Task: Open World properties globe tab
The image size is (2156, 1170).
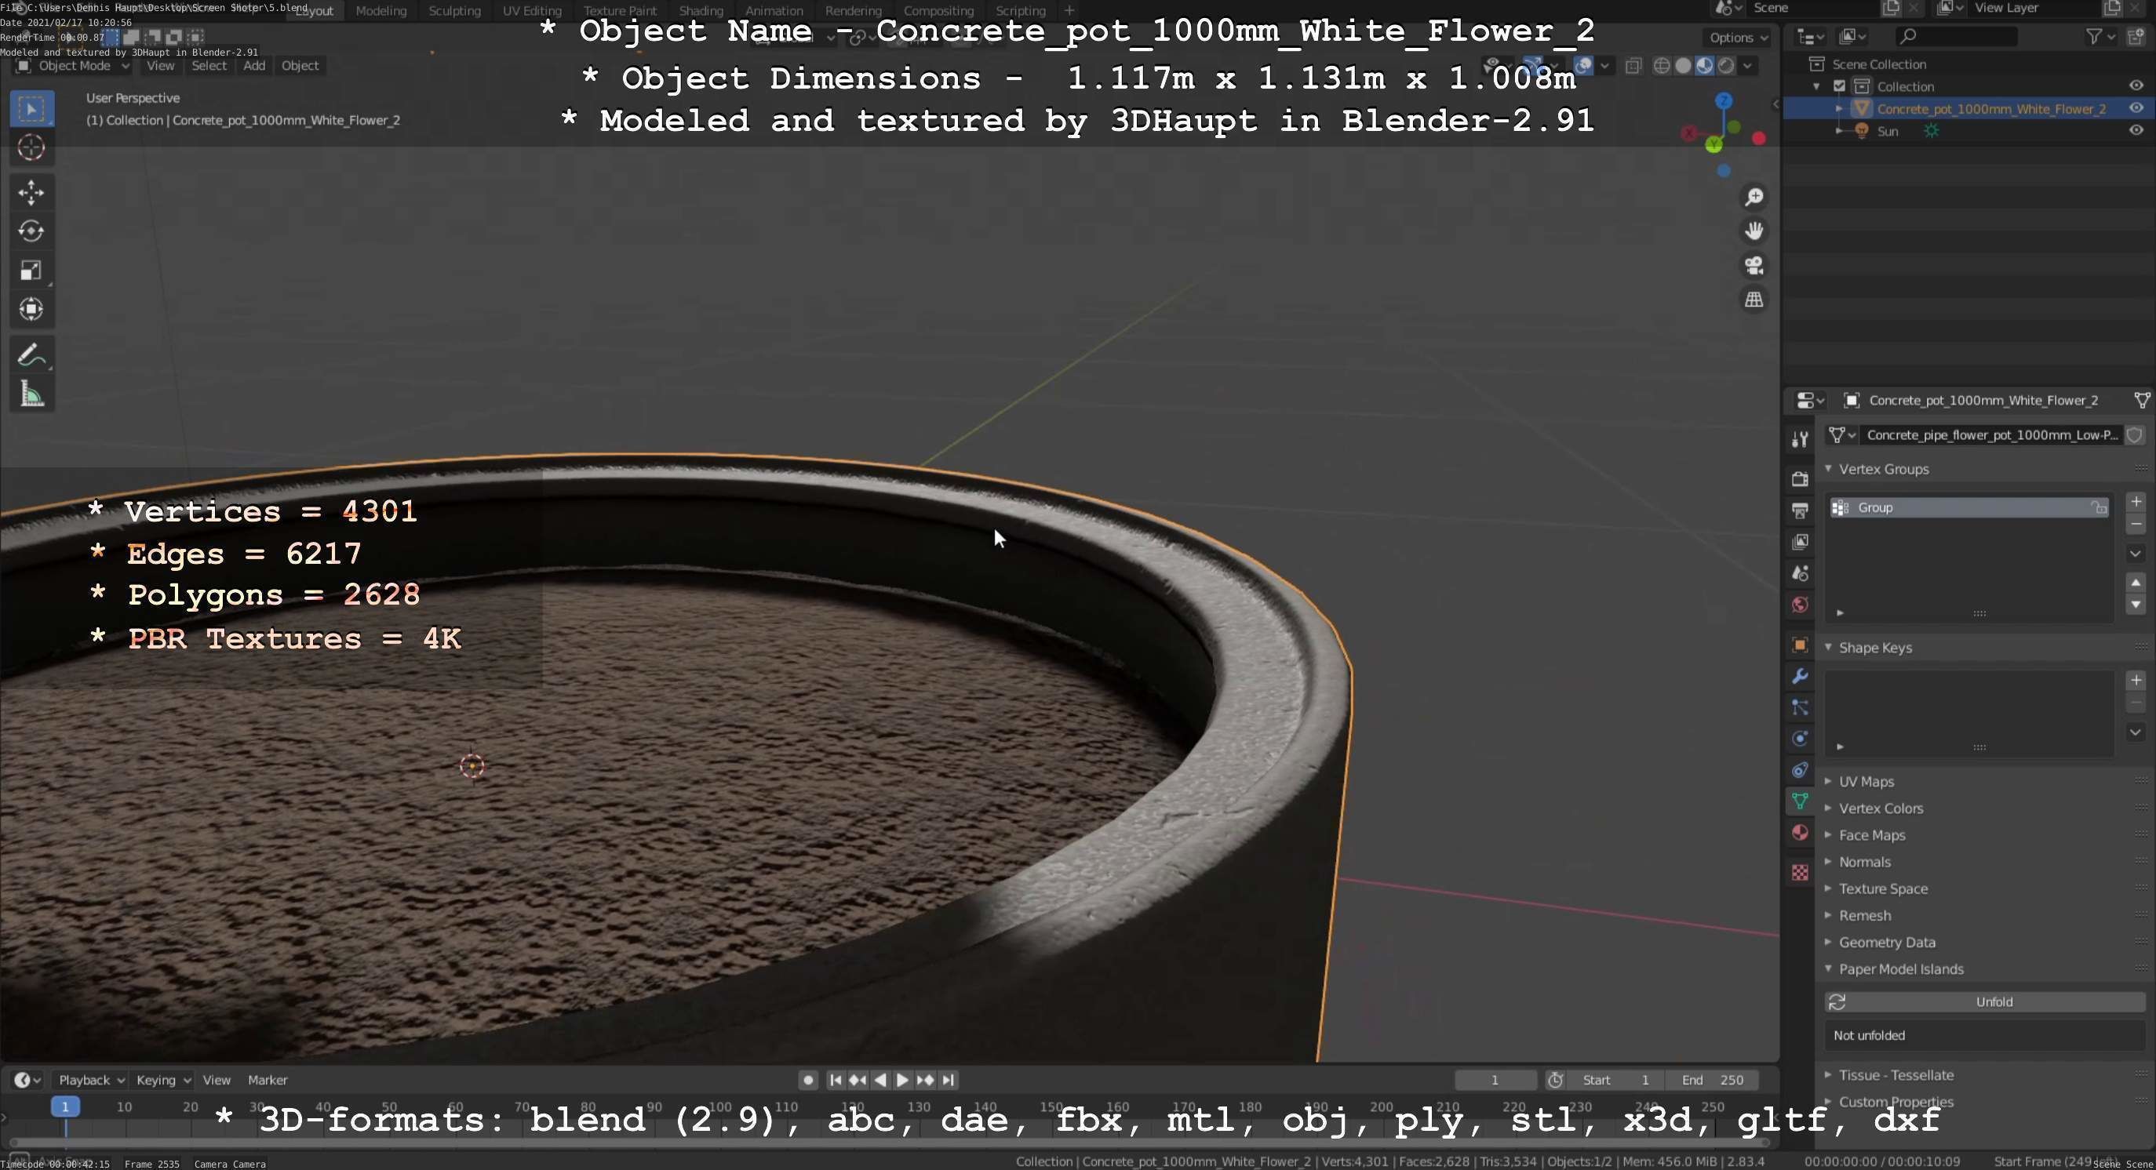Action: 1800,605
